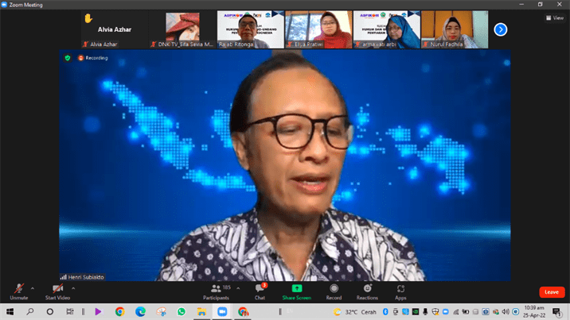The image size is (570, 320).
Task: Start recording with the Record button
Action: coord(334,291)
